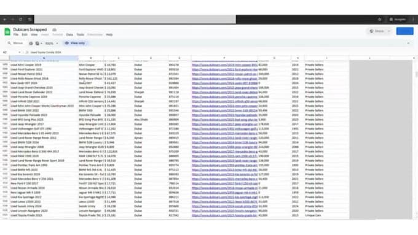Select the Used Nissan Patrol 2012 cell
The width and height of the screenshot is (418, 235).
pyautogui.click(x=44, y=74)
